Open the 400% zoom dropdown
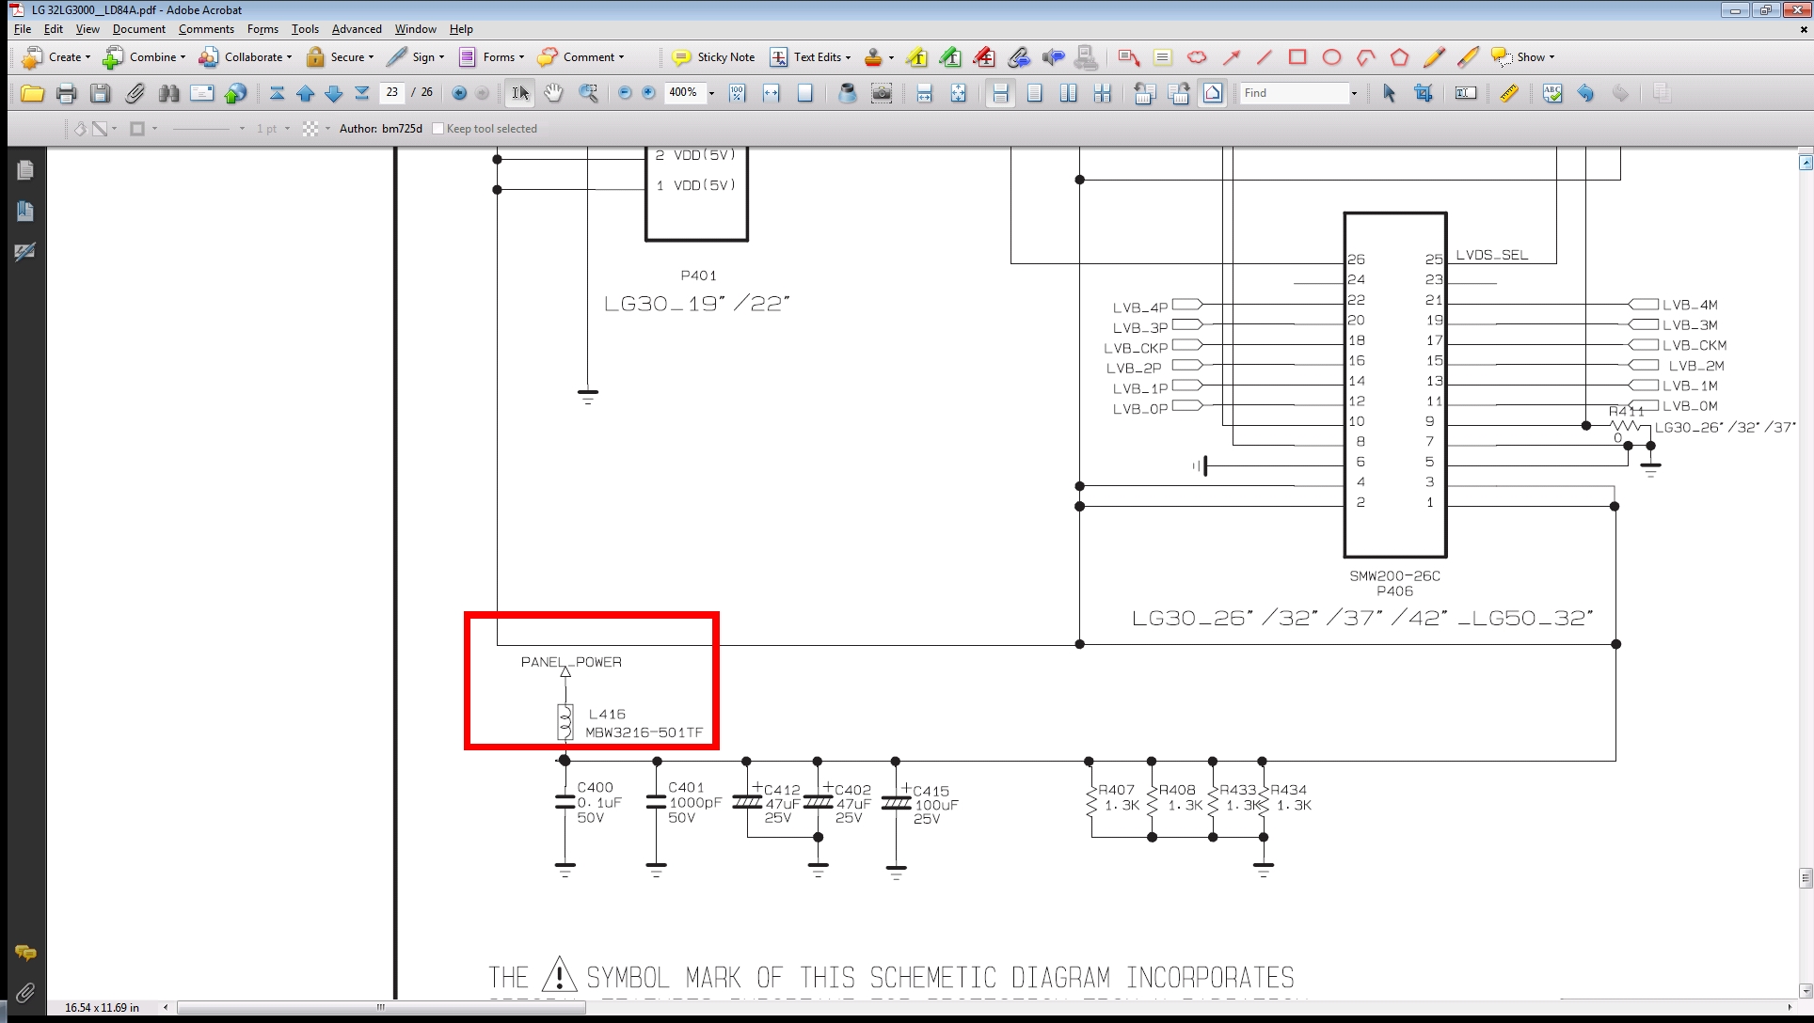Screen dimensions: 1814x1023 pyautogui.click(x=711, y=93)
